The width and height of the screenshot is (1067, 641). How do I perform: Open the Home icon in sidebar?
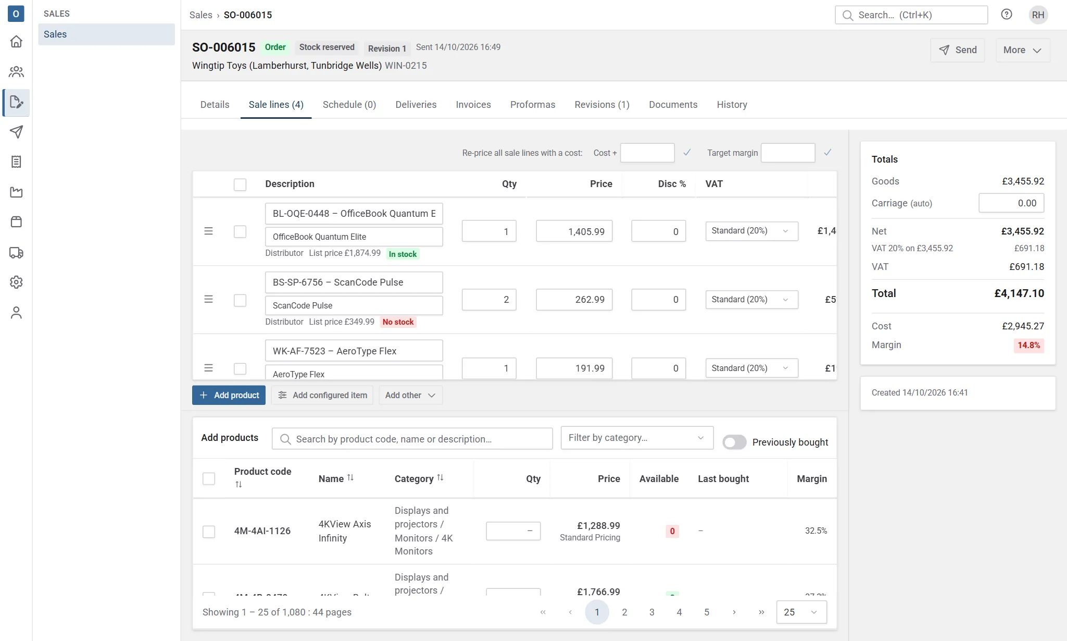tap(16, 42)
